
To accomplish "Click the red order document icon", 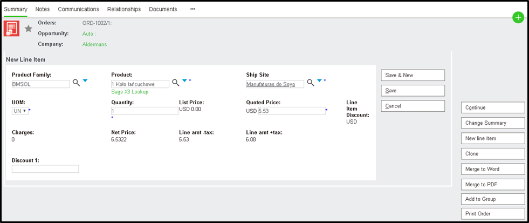I will click(12, 29).
